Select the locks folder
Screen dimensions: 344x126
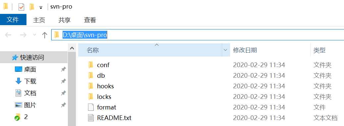104,97
